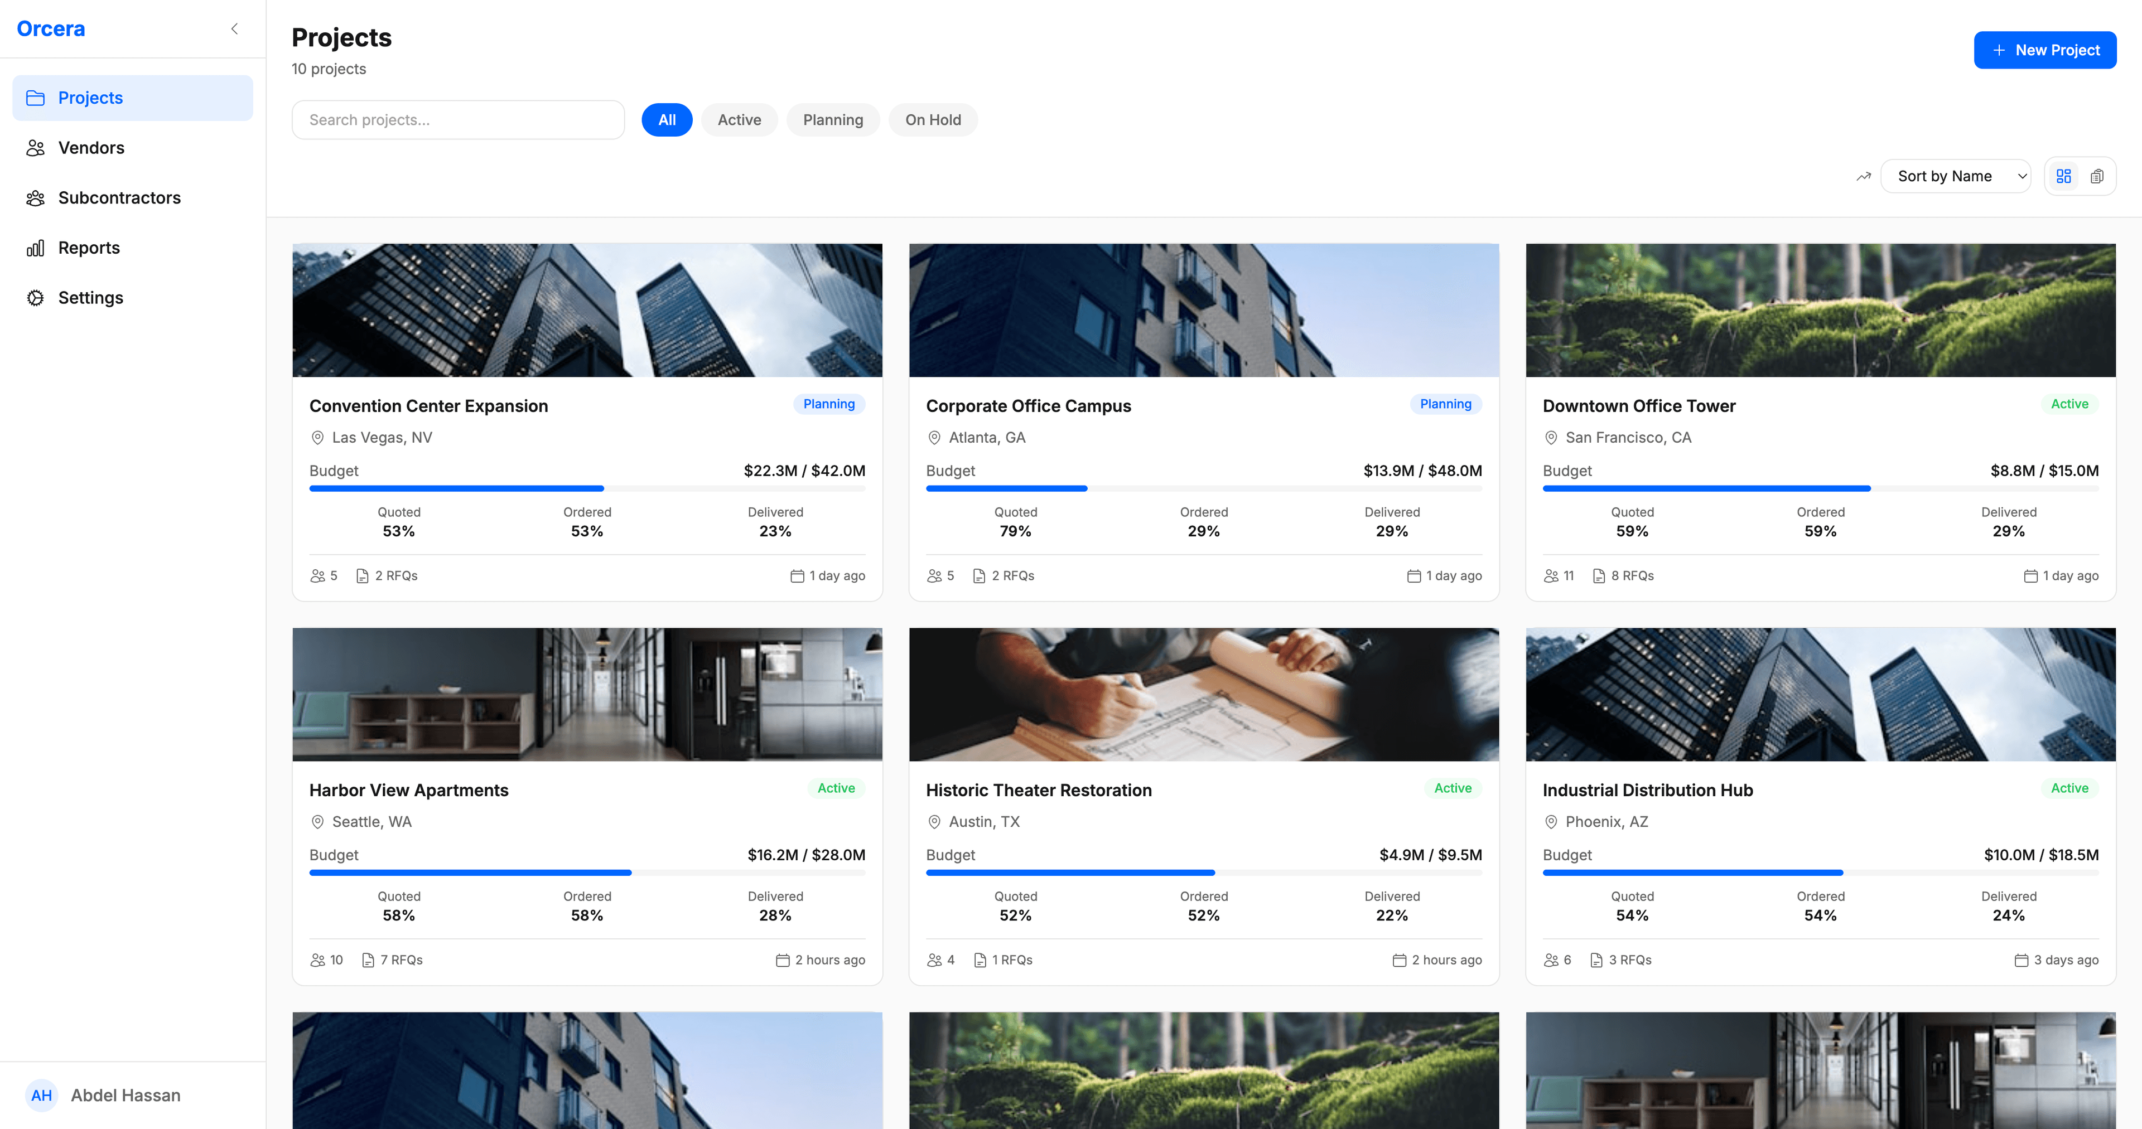The image size is (2142, 1129).
Task: Open Projects from the sidebar menu
Action: [x=90, y=97]
